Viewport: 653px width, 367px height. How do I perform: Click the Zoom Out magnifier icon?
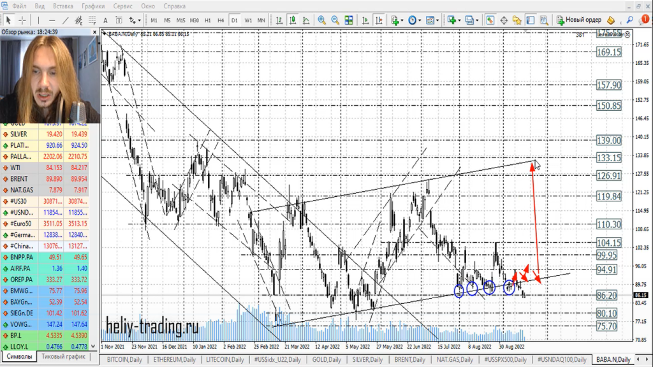point(335,20)
